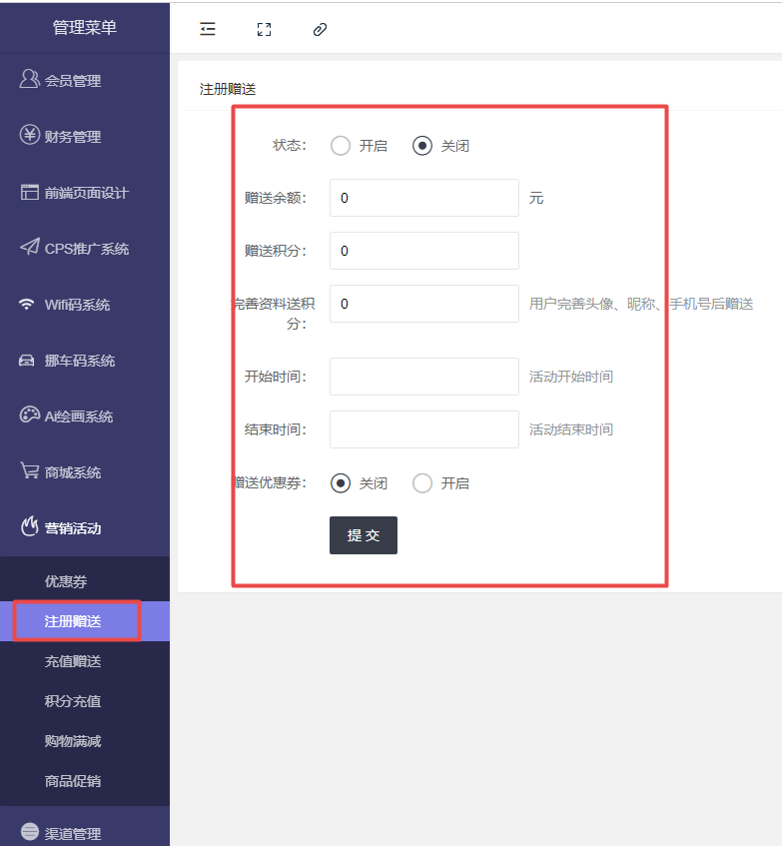Click the AI绘画系统 palette icon
The height and width of the screenshot is (846, 782).
point(29,415)
